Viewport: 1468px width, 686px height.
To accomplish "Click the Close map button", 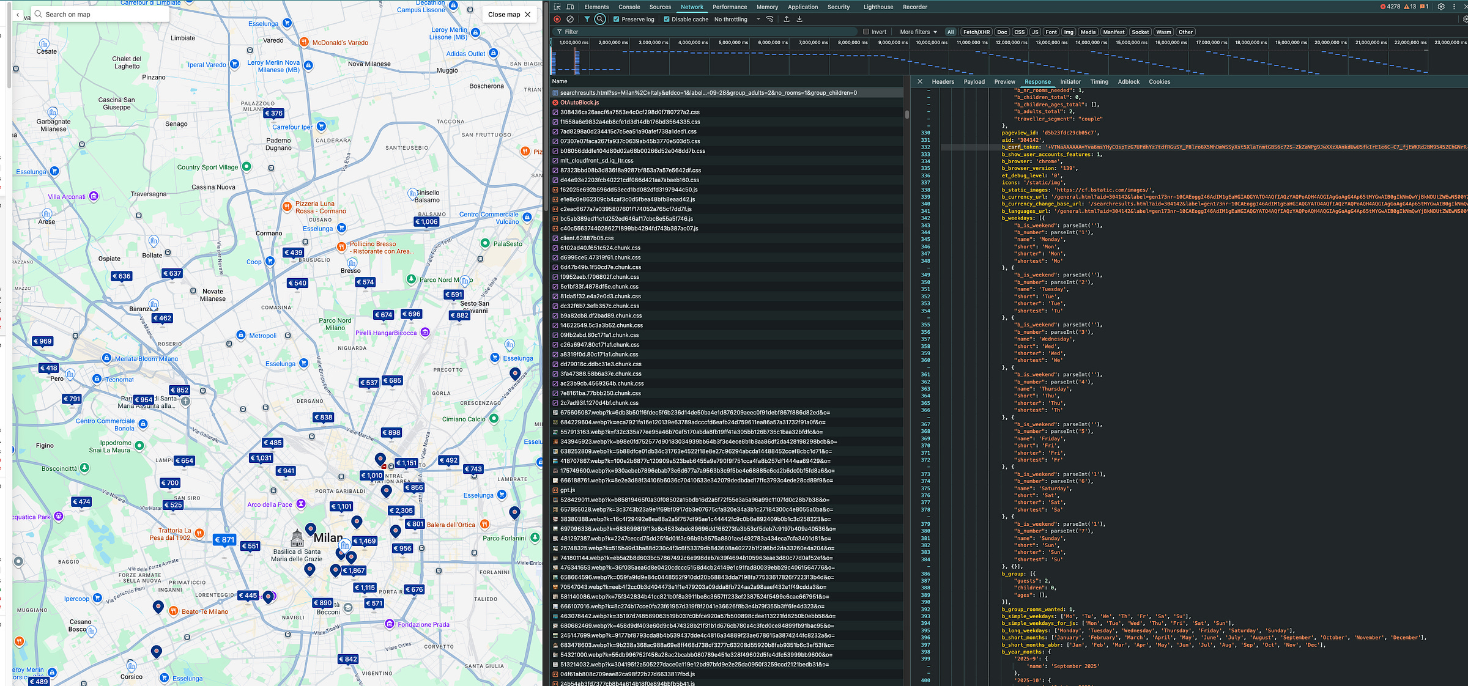I will (510, 14).
